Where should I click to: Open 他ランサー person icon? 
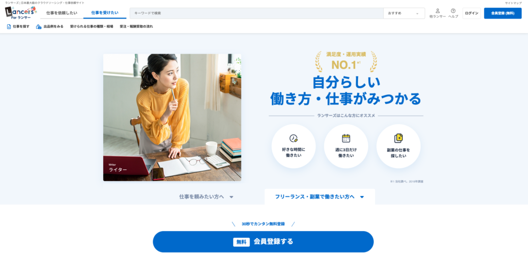(x=437, y=11)
